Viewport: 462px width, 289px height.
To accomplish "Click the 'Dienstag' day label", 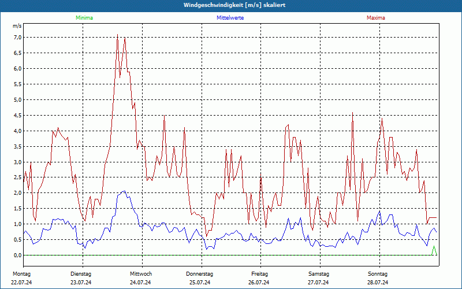I will (x=81, y=274).
